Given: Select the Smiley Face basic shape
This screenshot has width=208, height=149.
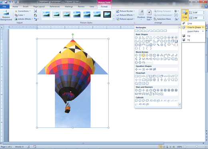Looking at the screenshot, I should tap(151, 45).
